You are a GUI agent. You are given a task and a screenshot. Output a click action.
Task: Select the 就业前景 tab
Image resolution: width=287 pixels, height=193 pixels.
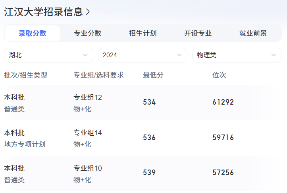point(253,33)
